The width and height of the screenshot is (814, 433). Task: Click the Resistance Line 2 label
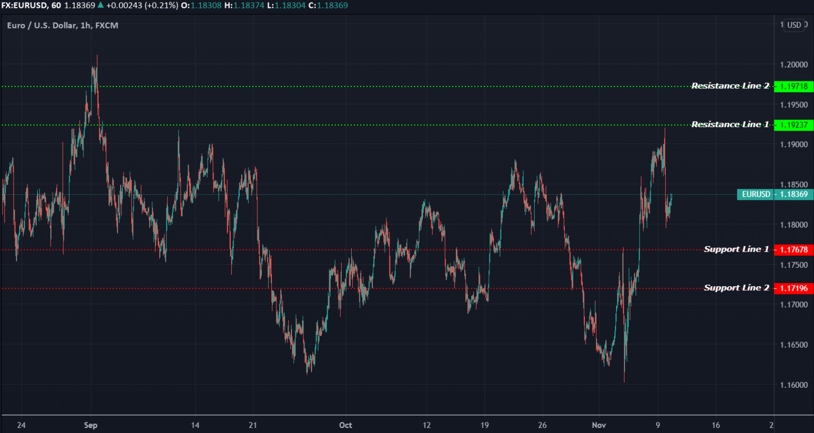click(x=730, y=86)
